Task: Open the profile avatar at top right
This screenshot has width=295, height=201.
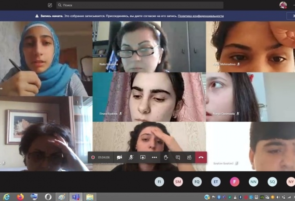Action: pos(283,5)
